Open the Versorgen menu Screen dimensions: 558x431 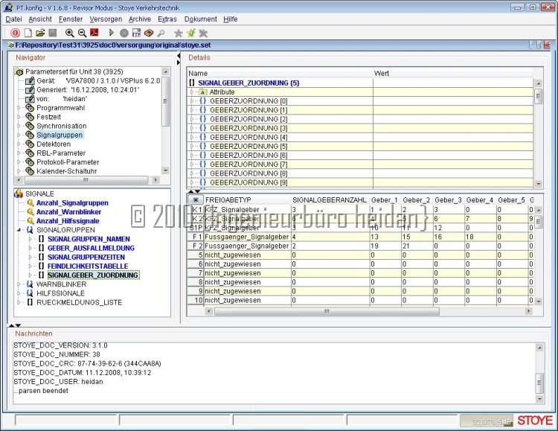106,19
